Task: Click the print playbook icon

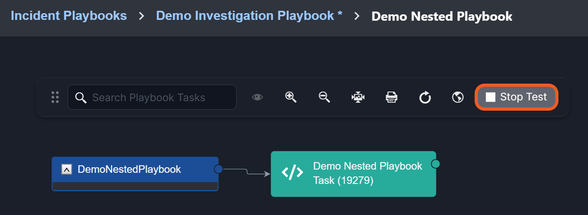Action: tap(392, 97)
